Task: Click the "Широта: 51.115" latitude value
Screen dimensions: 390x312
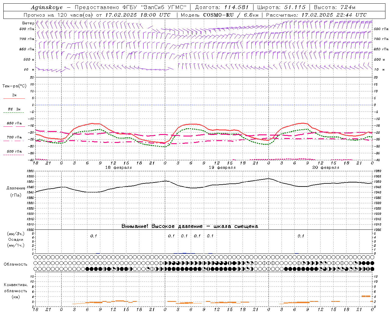Action: point(281,7)
